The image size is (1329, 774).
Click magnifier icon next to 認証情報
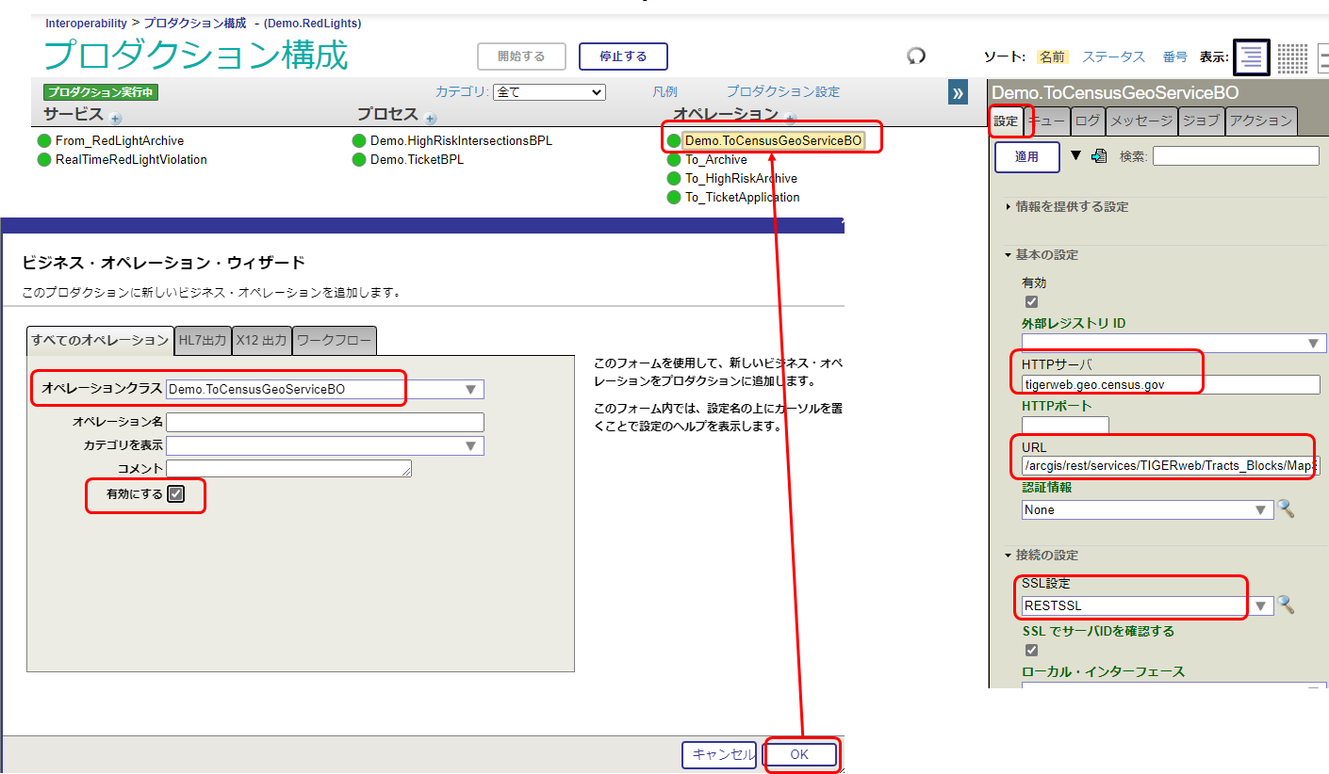[1286, 509]
